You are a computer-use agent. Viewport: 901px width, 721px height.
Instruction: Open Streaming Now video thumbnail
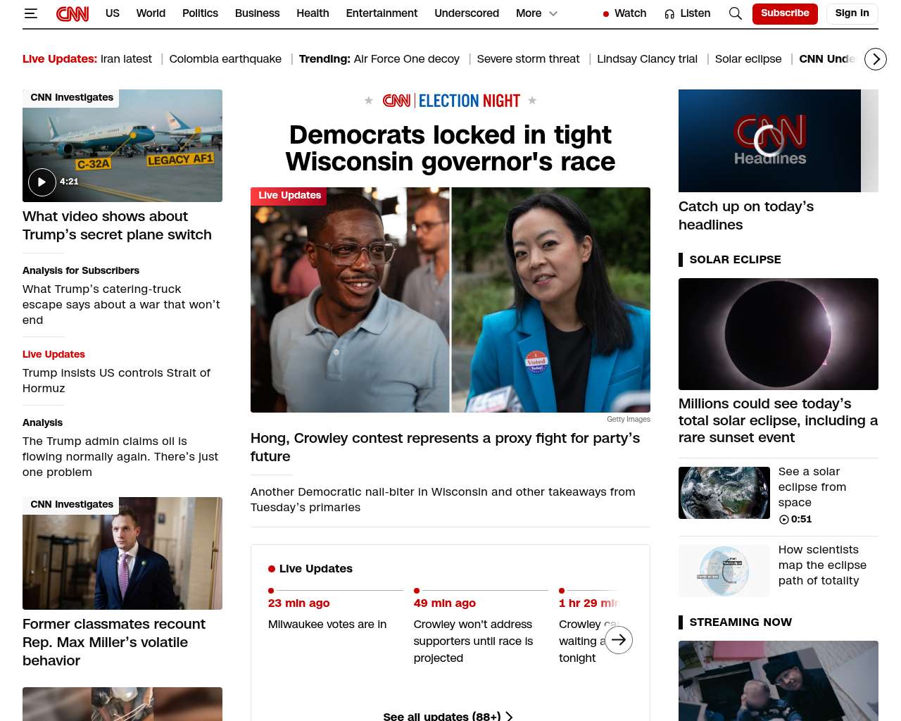779,681
